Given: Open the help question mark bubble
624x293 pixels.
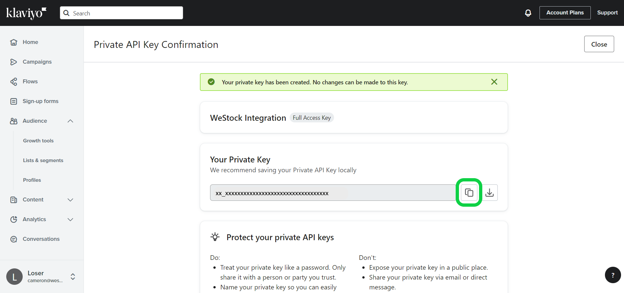Looking at the screenshot, I should 613,275.
